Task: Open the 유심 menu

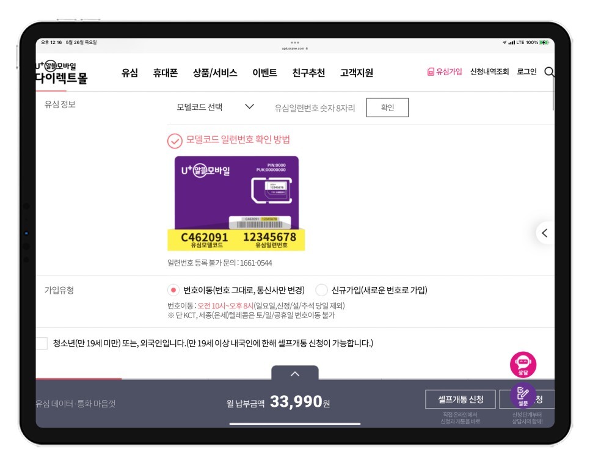Action: pos(130,73)
